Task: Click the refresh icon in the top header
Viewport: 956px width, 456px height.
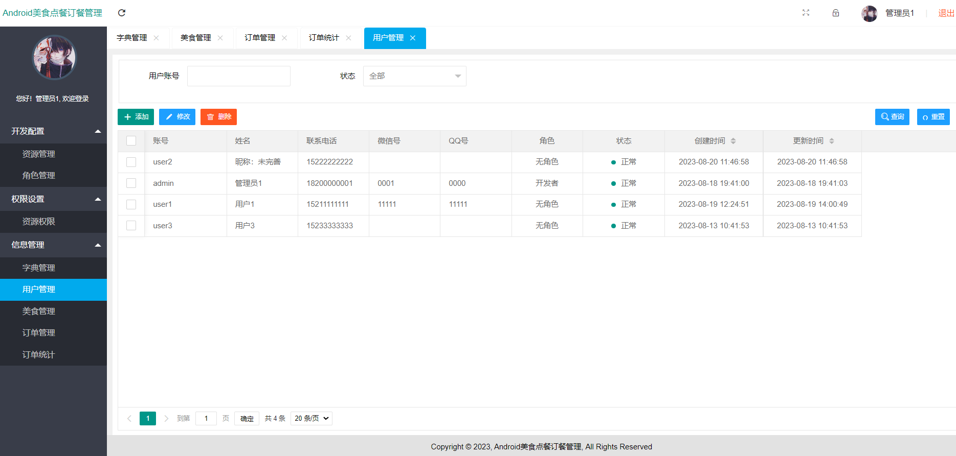Action: coord(122,13)
